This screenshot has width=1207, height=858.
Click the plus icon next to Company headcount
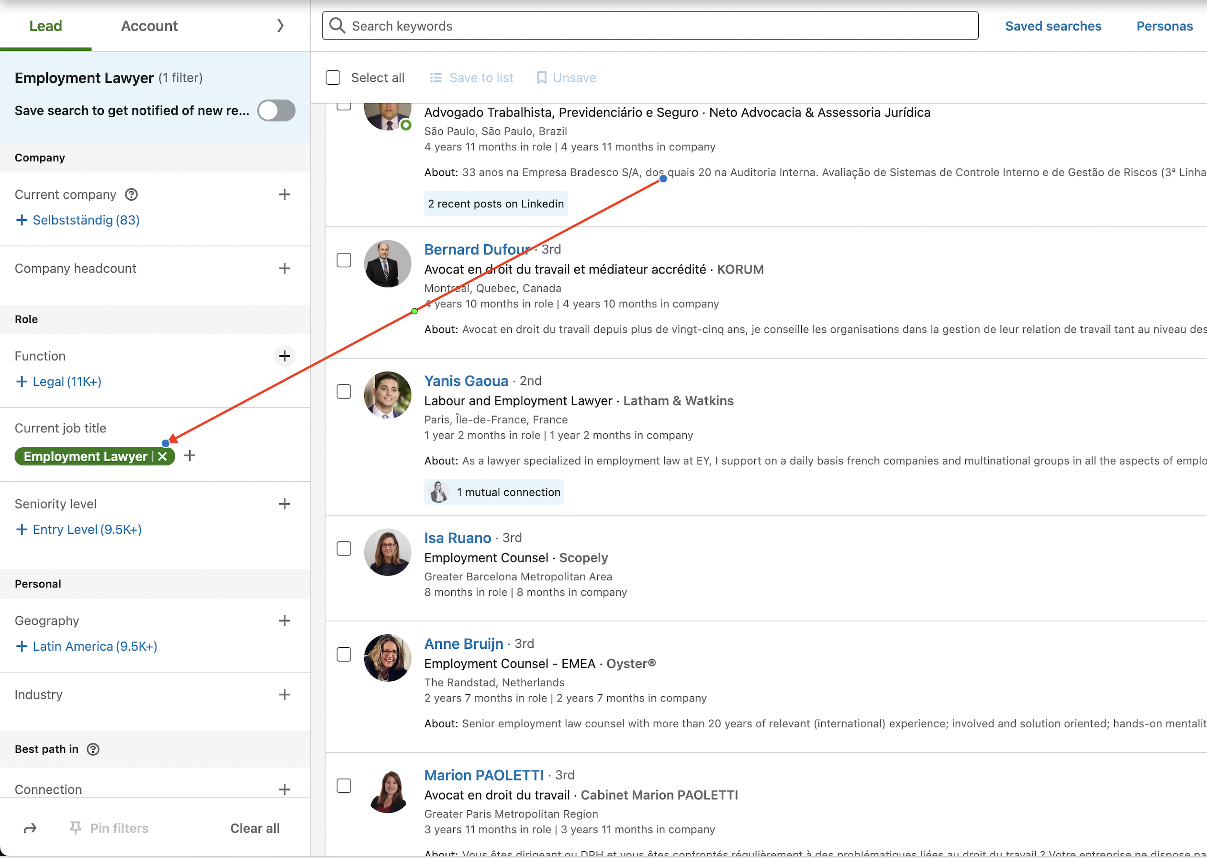tap(284, 268)
